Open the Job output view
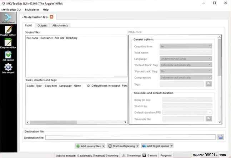This screenshot has width=231, height=158. 8,68
